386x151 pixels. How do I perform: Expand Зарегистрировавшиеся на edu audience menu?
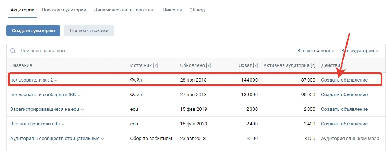[82, 110]
